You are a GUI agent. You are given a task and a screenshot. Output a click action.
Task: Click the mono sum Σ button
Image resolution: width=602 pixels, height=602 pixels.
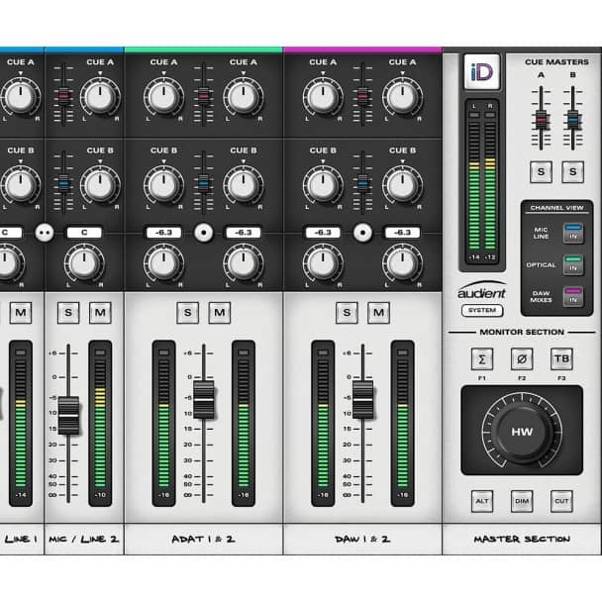[481, 358]
